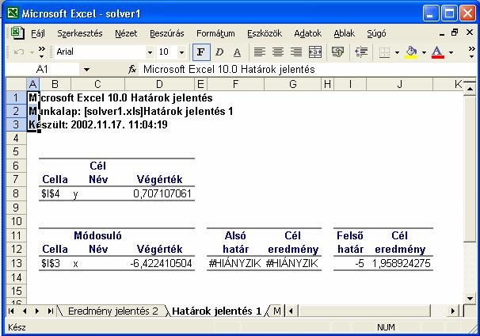The height and width of the screenshot is (336, 480).
Task: Open the Szerkesztés menu
Action: (80, 33)
